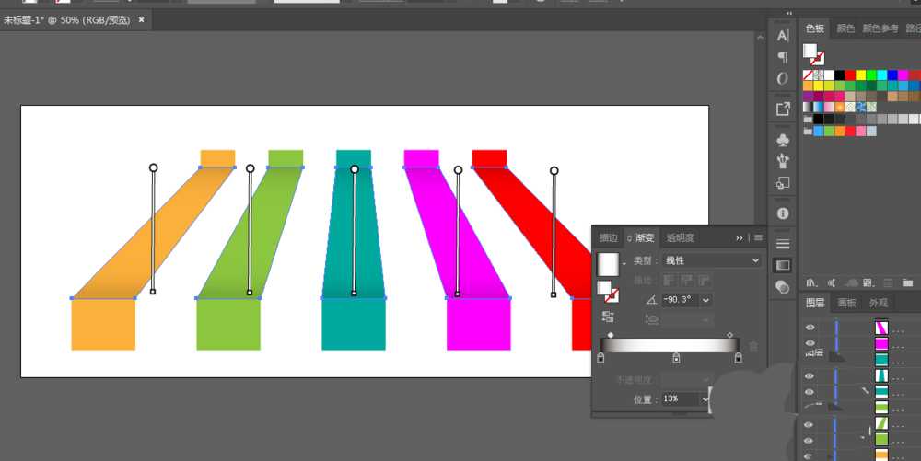Open the gradient type dropdown
The width and height of the screenshot is (921, 461).
(x=711, y=261)
